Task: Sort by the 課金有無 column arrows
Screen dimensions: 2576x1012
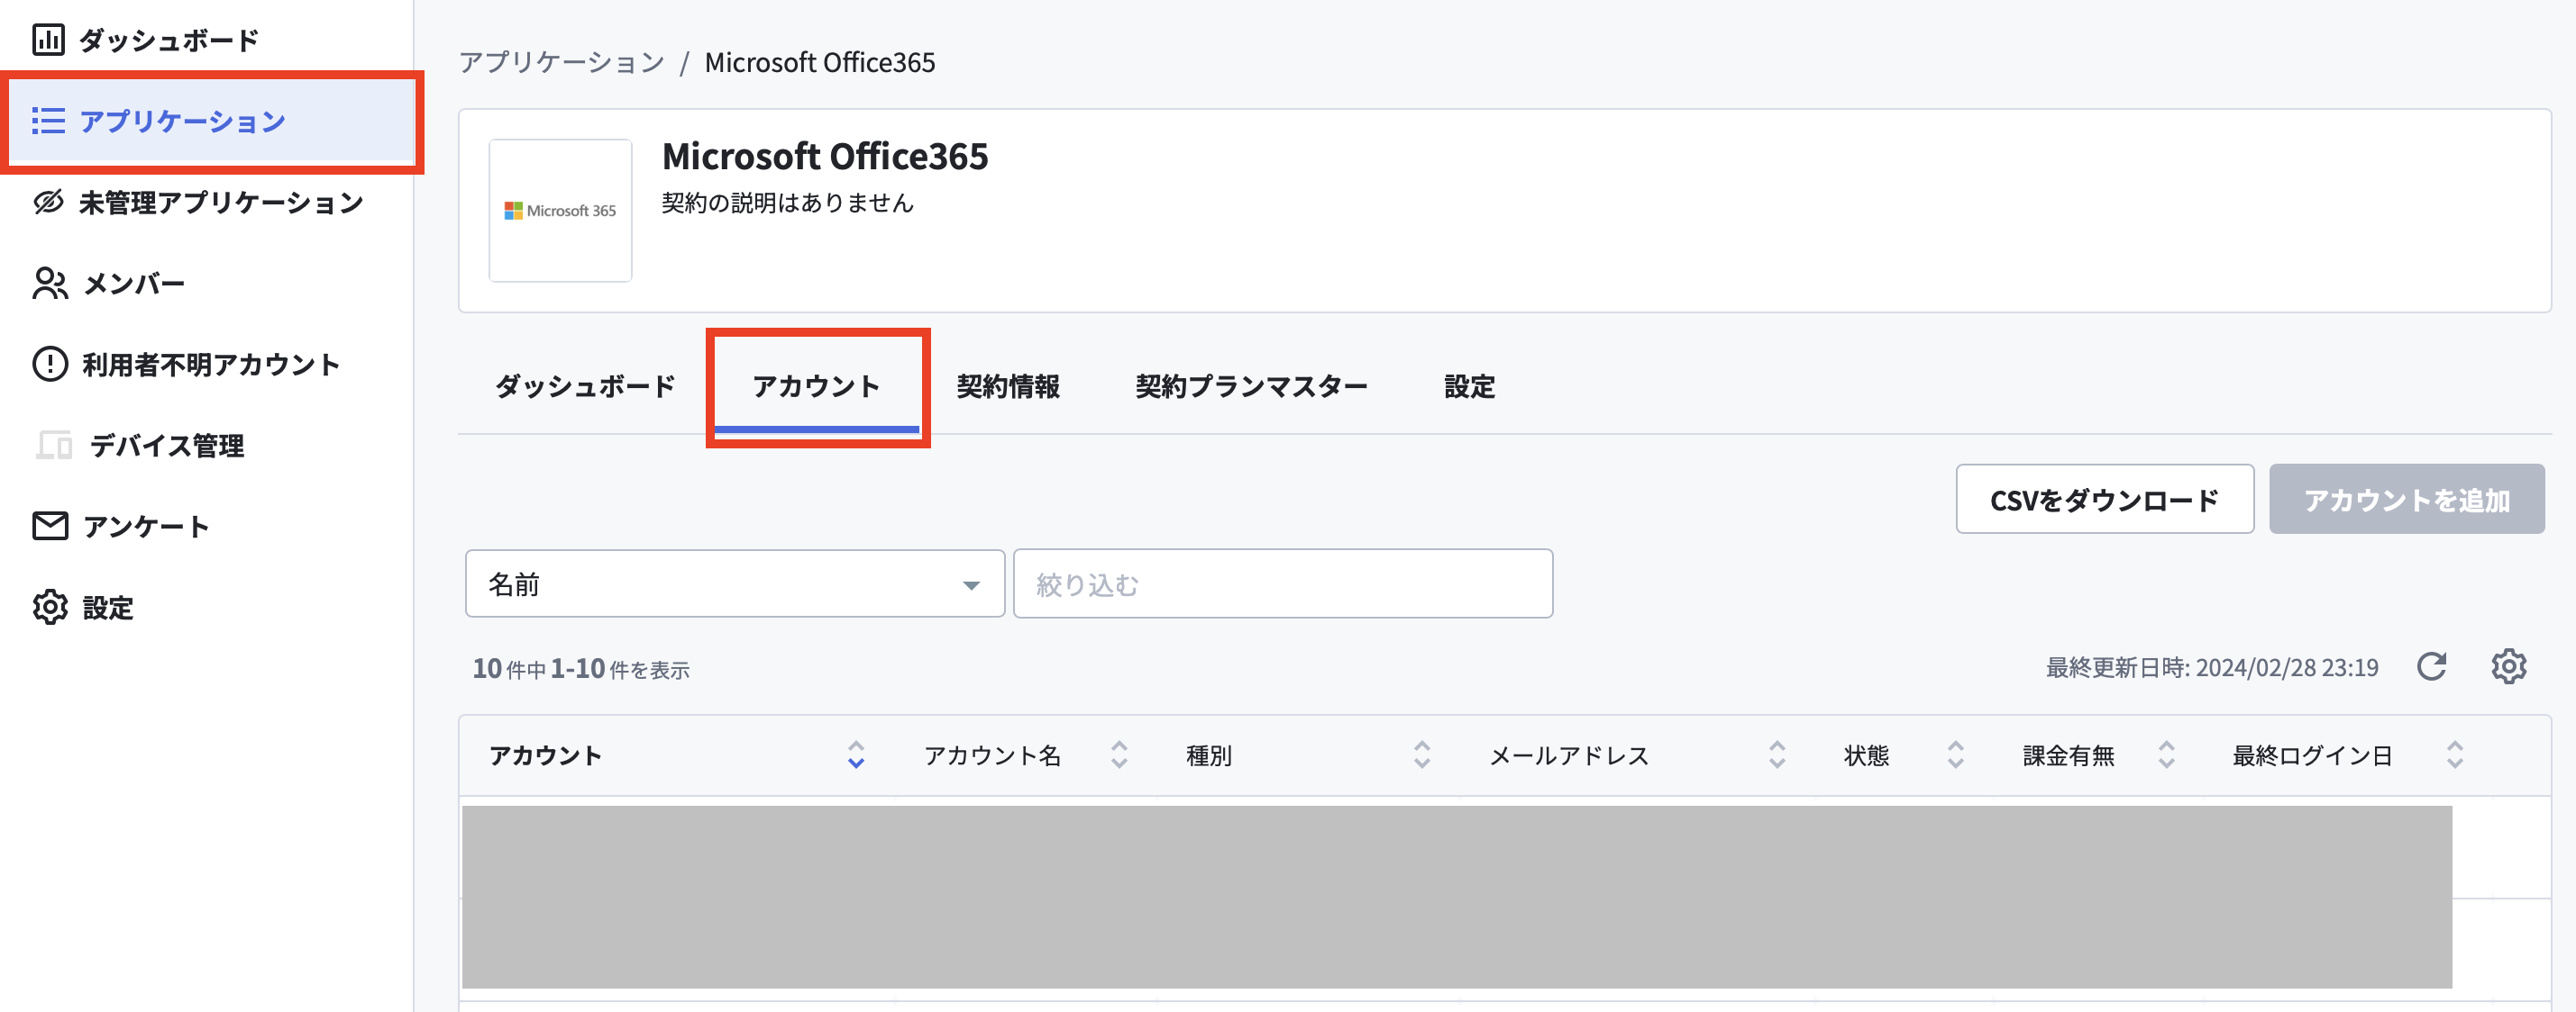Action: click(2166, 755)
